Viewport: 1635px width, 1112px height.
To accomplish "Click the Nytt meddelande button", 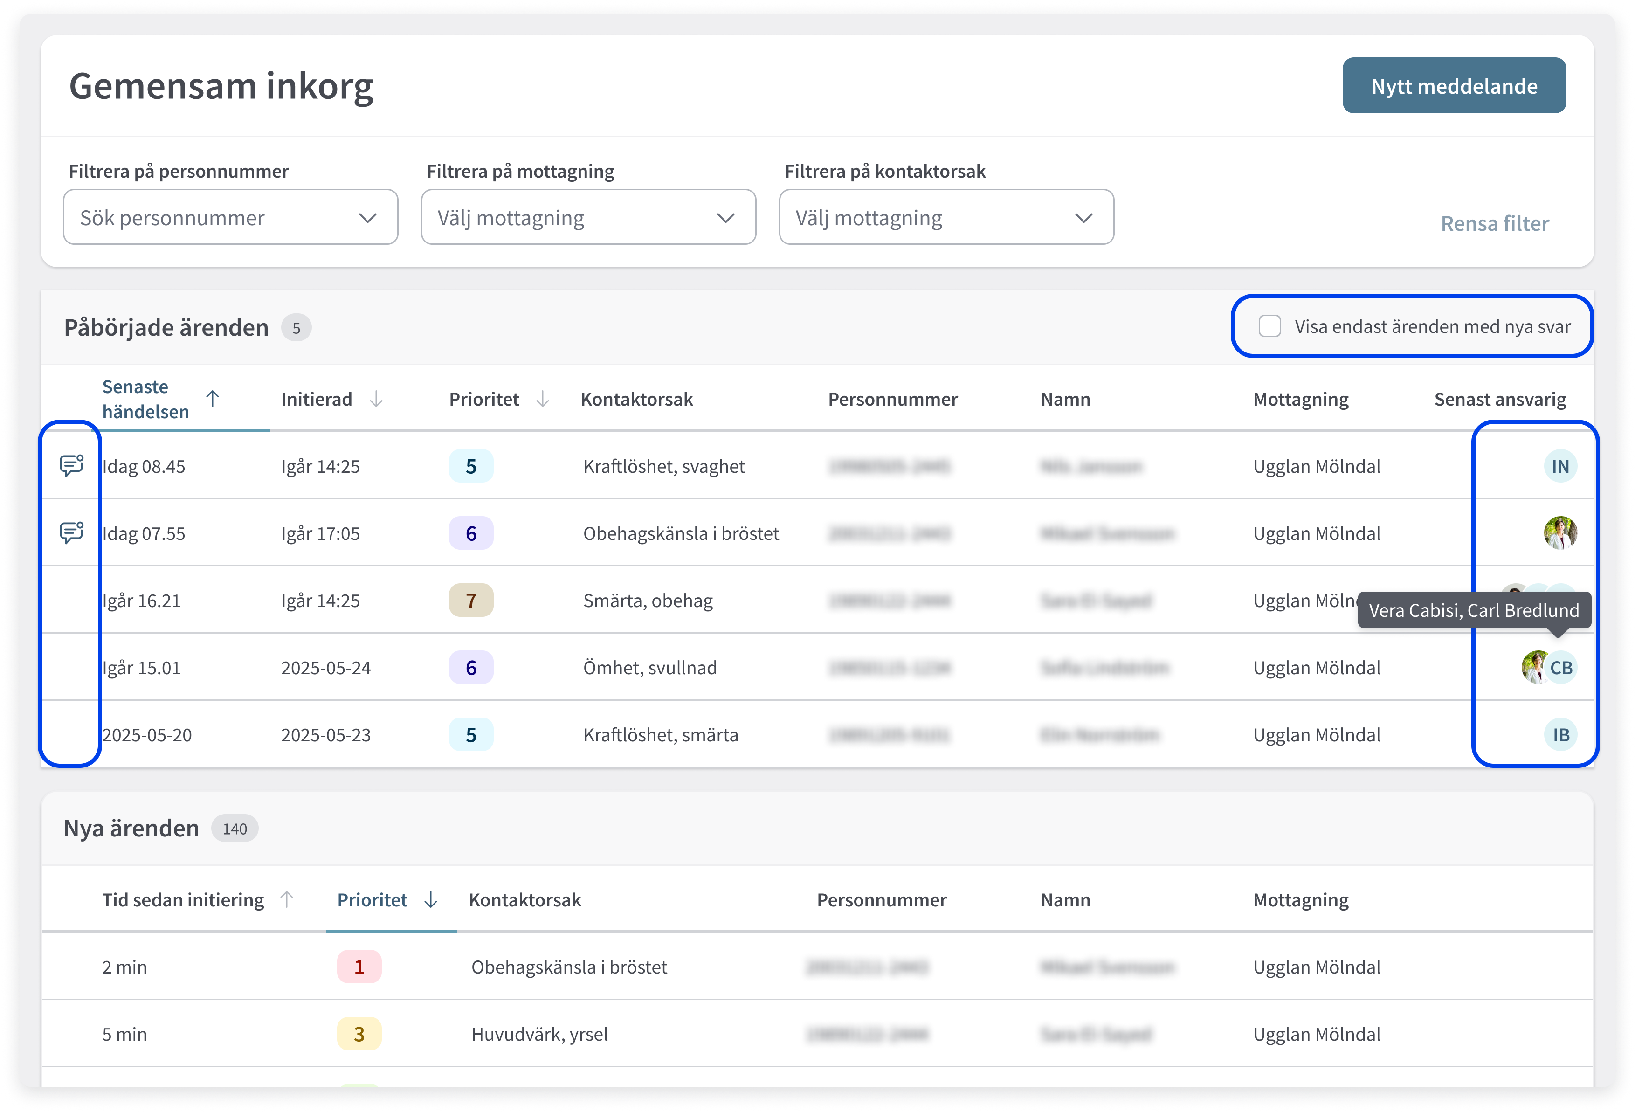I will (x=1454, y=85).
